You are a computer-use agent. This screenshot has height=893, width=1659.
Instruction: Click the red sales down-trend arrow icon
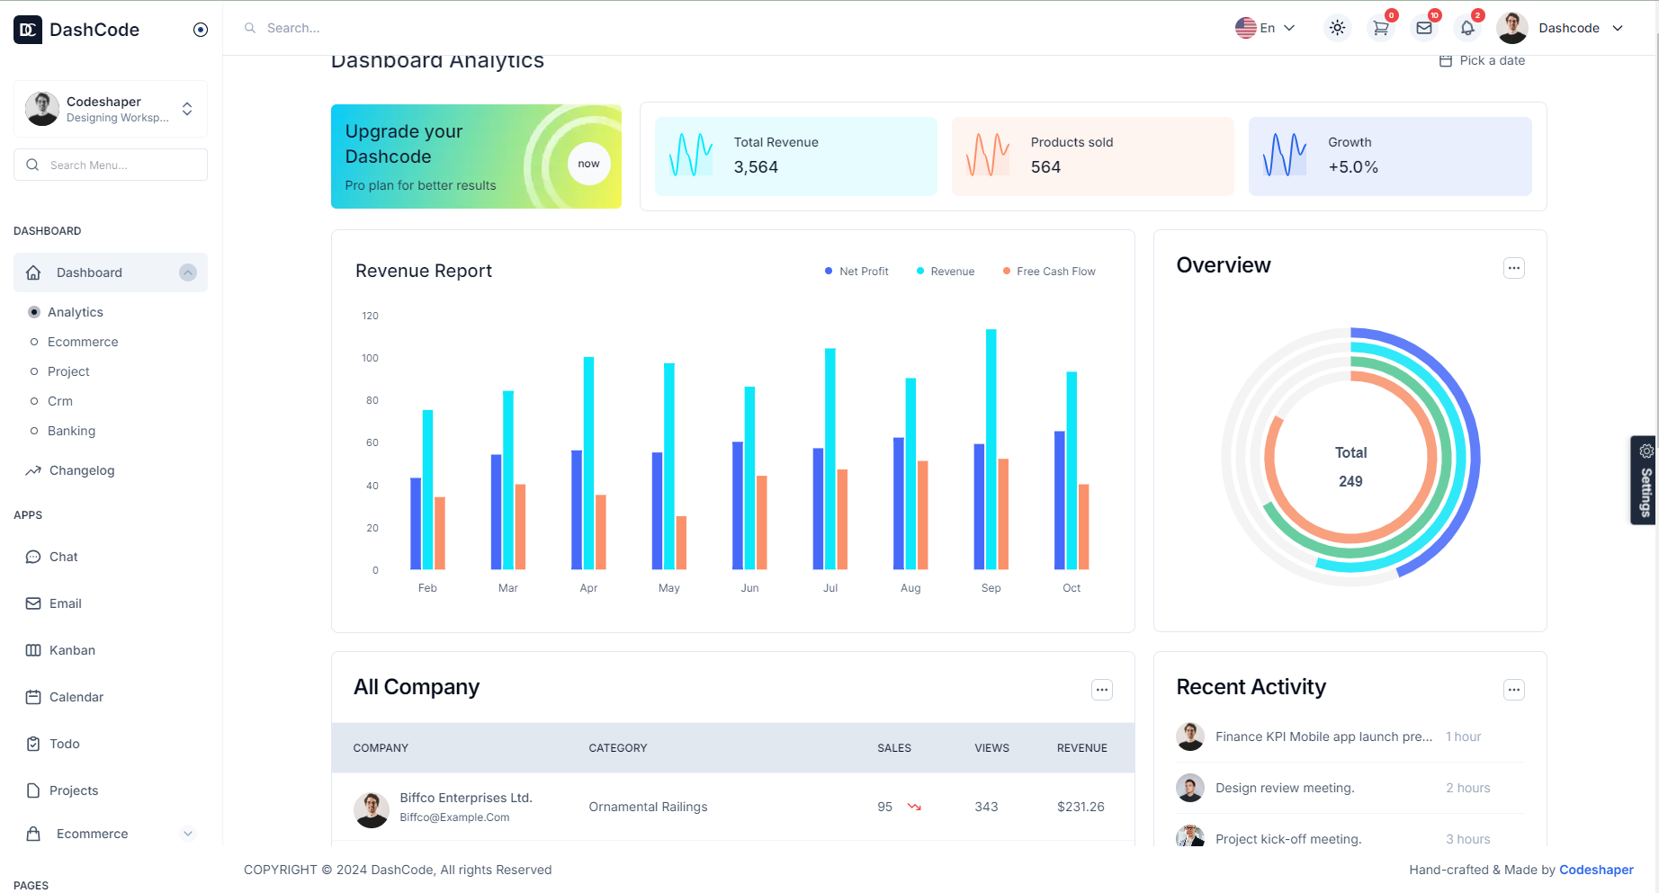(x=915, y=807)
